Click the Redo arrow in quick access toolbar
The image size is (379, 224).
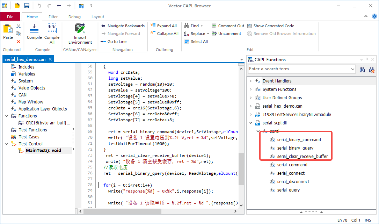pyautogui.click(x=49, y=6)
